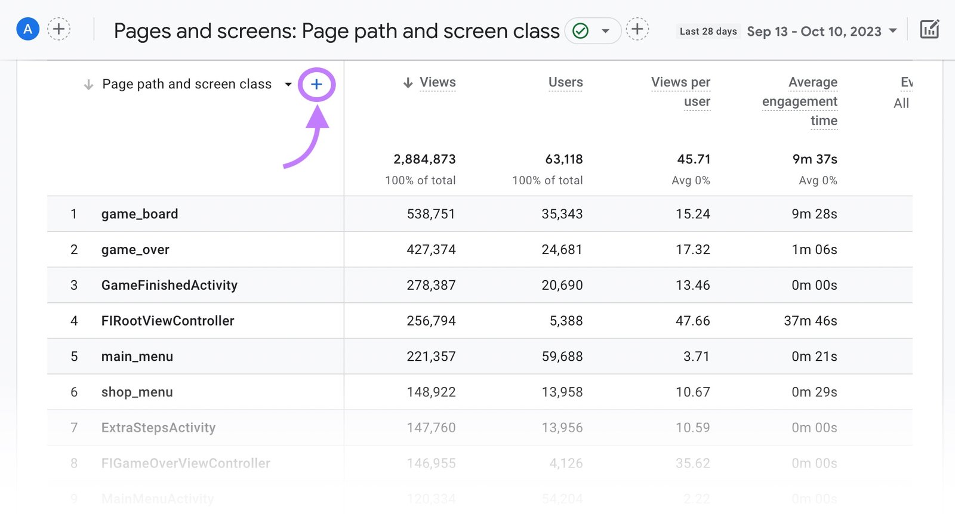Add a comparison with dashed plus beside avatar
Viewport: 955px width, 514px height.
tap(58, 29)
